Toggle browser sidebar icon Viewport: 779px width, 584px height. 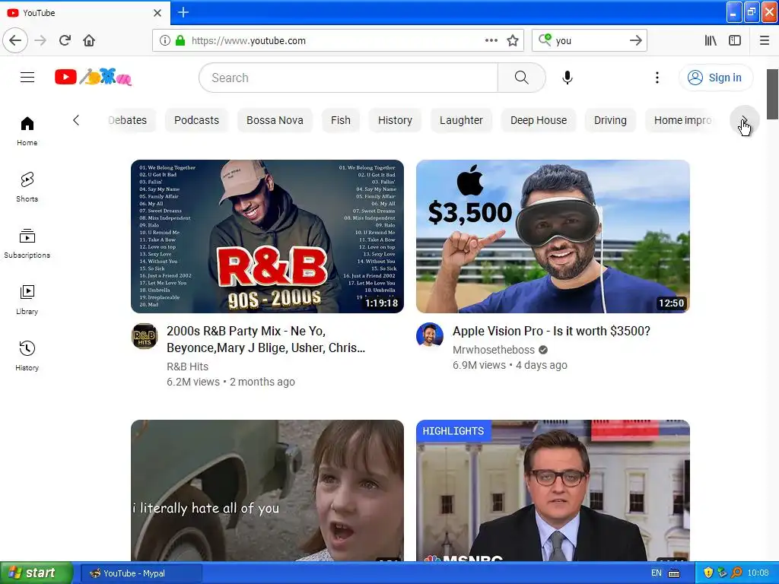(x=735, y=40)
